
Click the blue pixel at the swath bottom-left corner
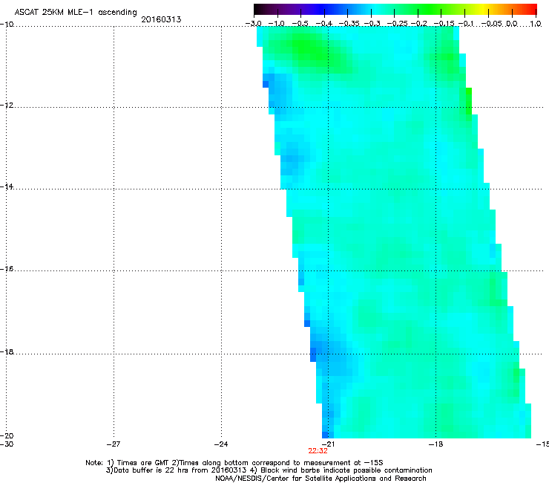pyautogui.click(x=325, y=435)
